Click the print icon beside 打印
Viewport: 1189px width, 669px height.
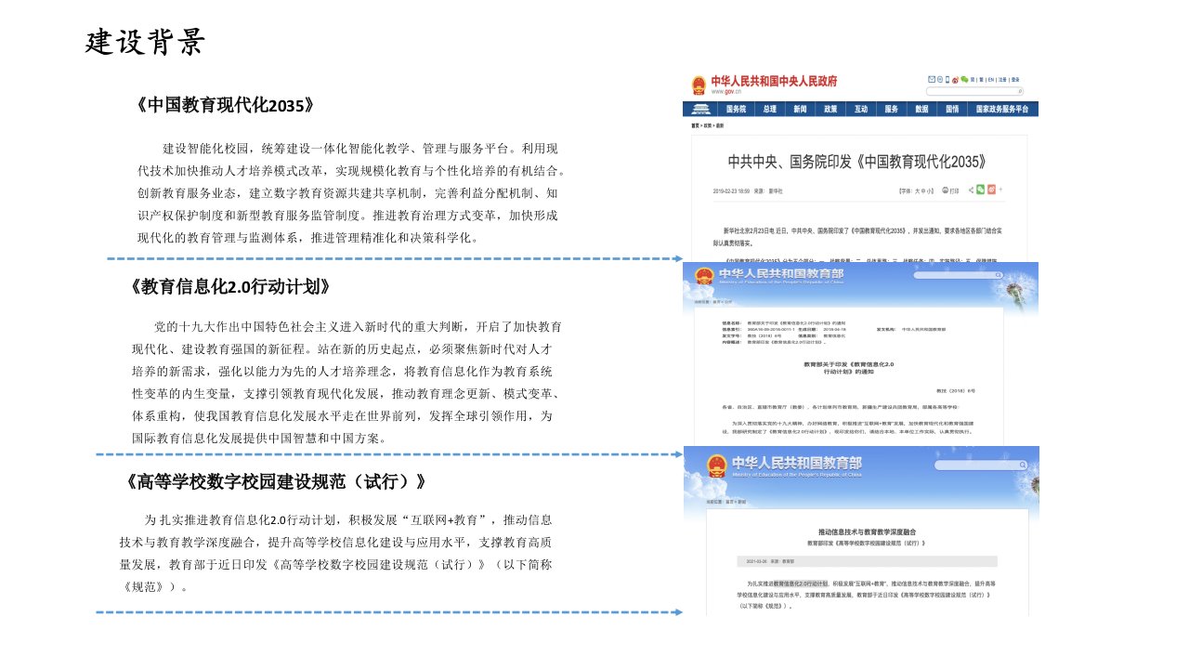(945, 190)
